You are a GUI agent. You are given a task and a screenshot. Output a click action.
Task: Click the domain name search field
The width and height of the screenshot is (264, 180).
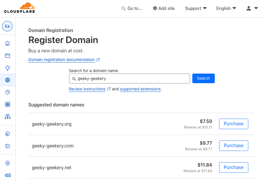tap(129, 79)
